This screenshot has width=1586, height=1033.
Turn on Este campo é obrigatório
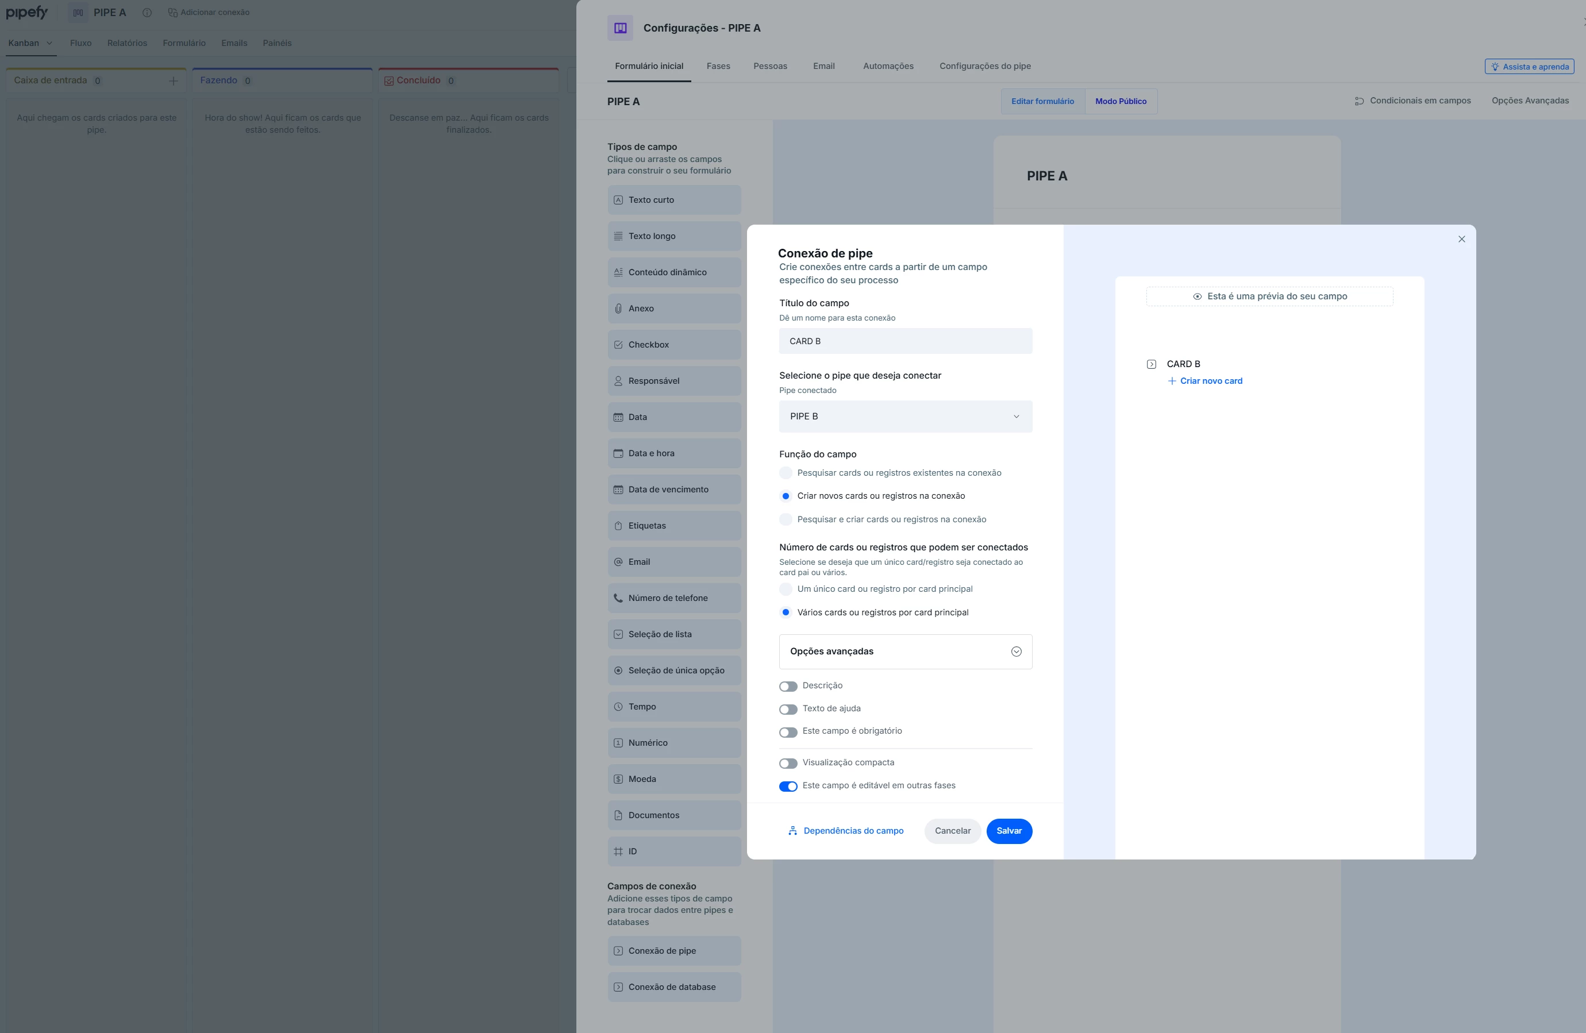click(x=788, y=732)
